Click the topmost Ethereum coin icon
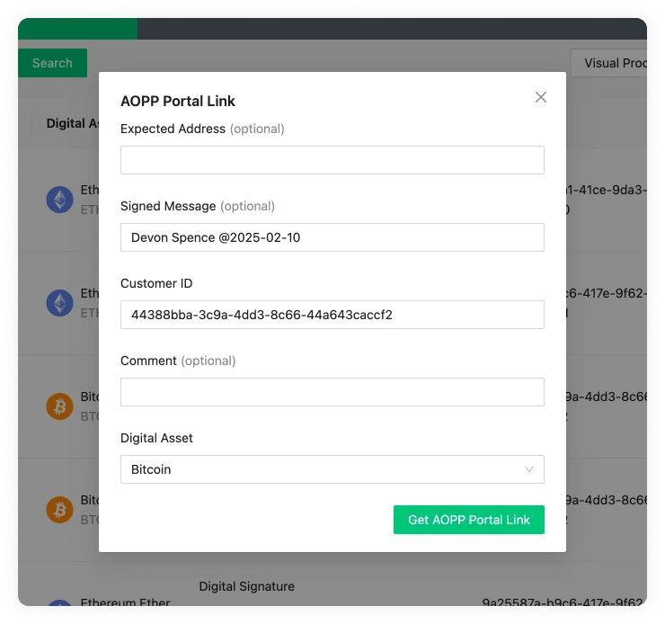This screenshot has height=624, width=665. tap(59, 200)
